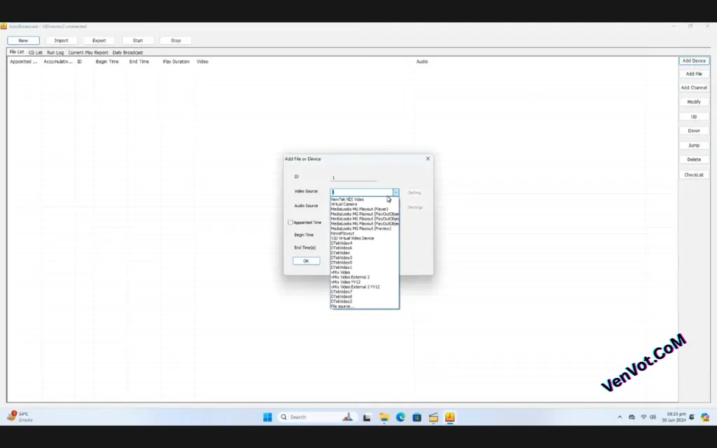The image size is (717, 448).
Task: Click the Modify button
Action: (x=694, y=102)
